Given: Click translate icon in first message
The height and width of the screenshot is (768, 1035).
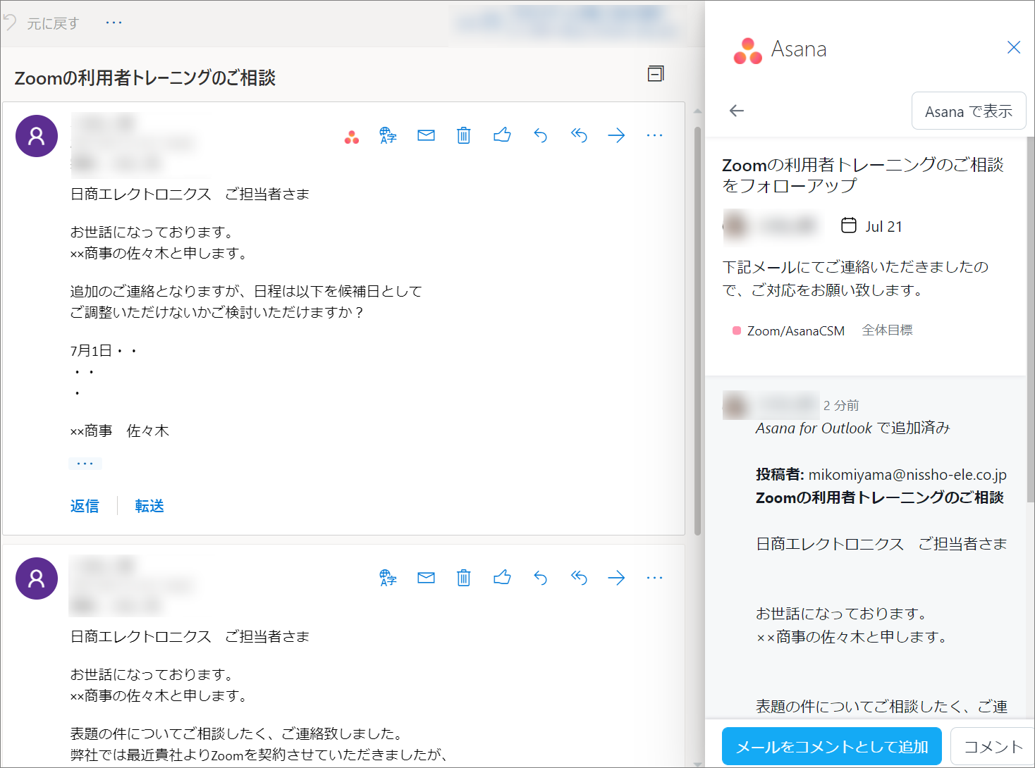Looking at the screenshot, I should tap(388, 135).
